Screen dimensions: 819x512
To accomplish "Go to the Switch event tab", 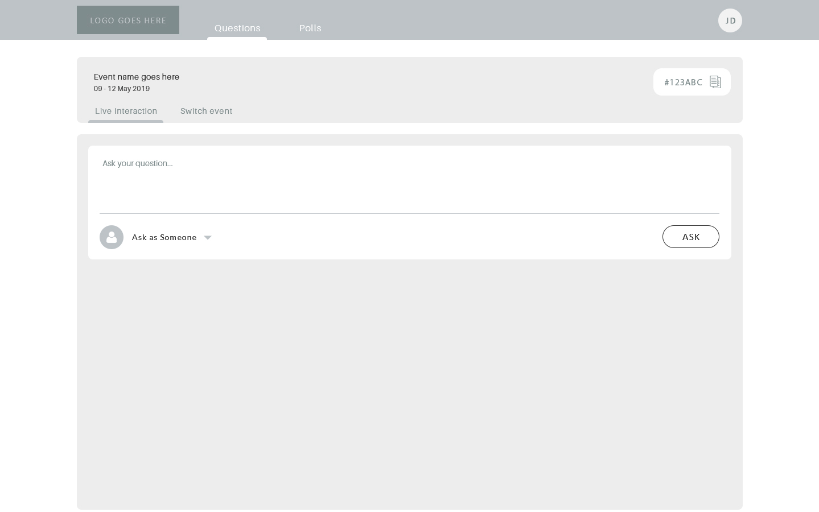I will (206, 111).
